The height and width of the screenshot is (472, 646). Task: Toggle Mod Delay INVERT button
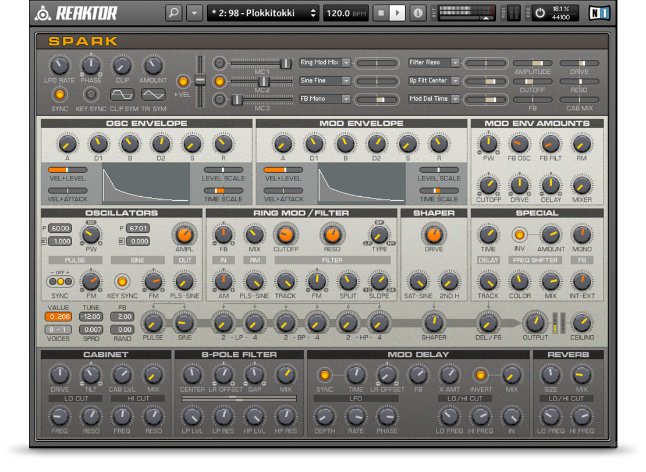pyautogui.click(x=480, y=375)
